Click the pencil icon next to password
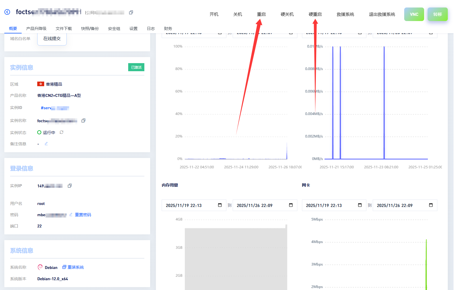The height and width of the screenshot is (290, 455). pyautogui.click(x=71, y=214)
